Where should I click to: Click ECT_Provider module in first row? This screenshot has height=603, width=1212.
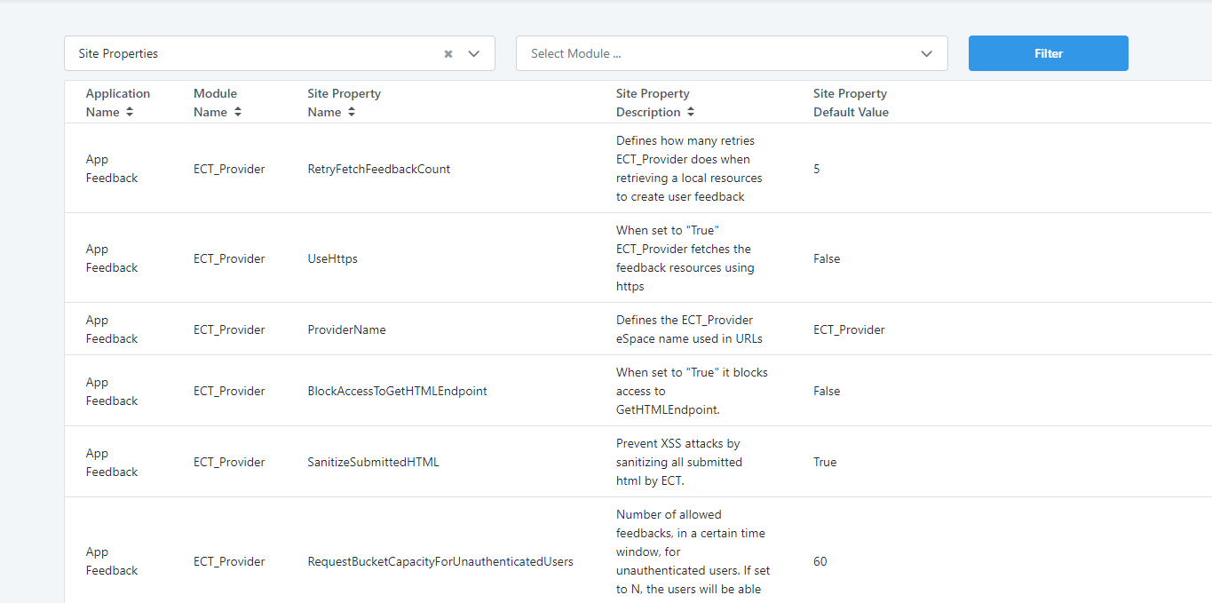229,169
